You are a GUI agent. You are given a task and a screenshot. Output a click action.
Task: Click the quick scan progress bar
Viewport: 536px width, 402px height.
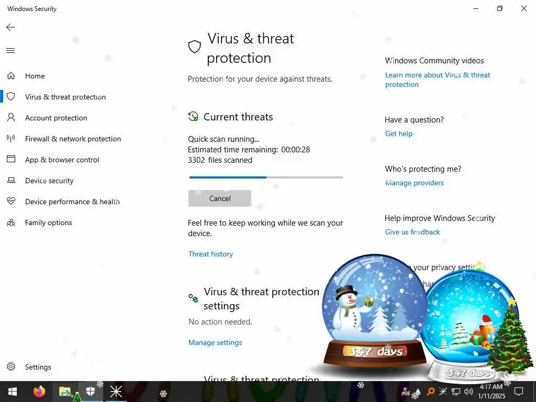coord(266,177)
